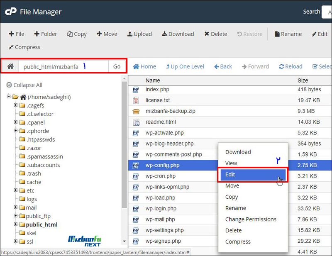Expand the mail folder tree node
The image size is (332, 256).
point(16,207)
